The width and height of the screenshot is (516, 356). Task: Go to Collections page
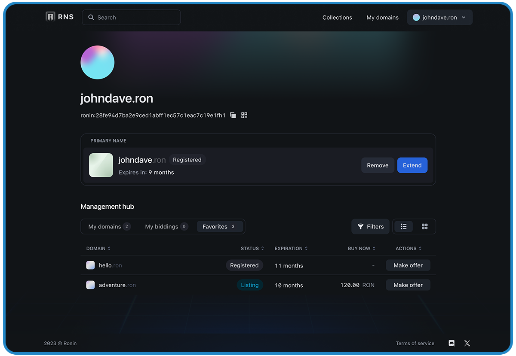click(x=337, y=18)
